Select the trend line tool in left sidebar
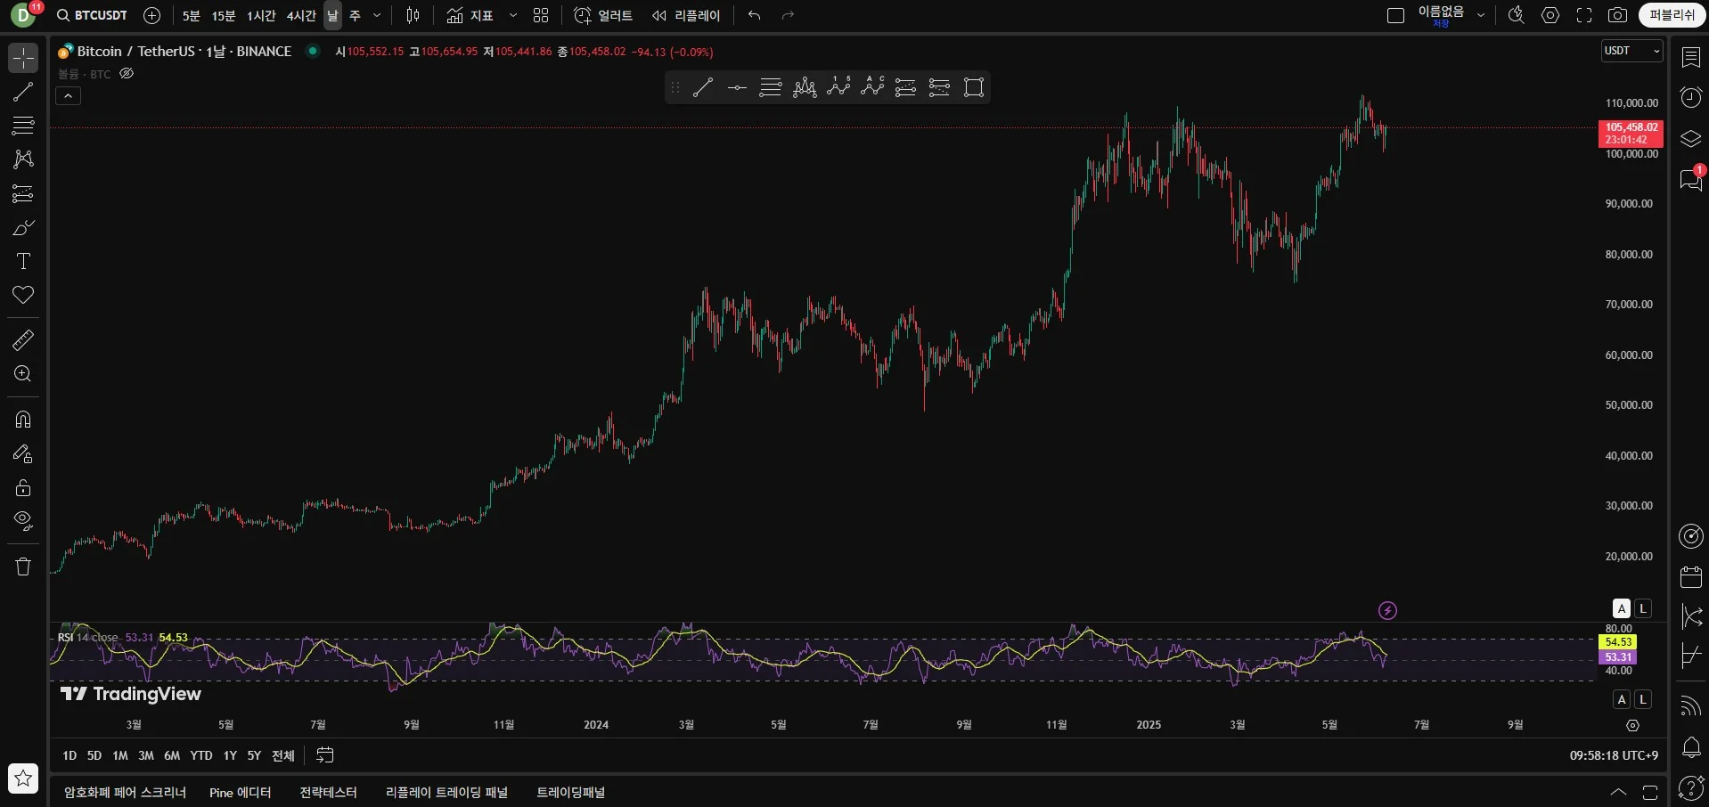Screen dimensions: 1709x807 tap(23, 92)
